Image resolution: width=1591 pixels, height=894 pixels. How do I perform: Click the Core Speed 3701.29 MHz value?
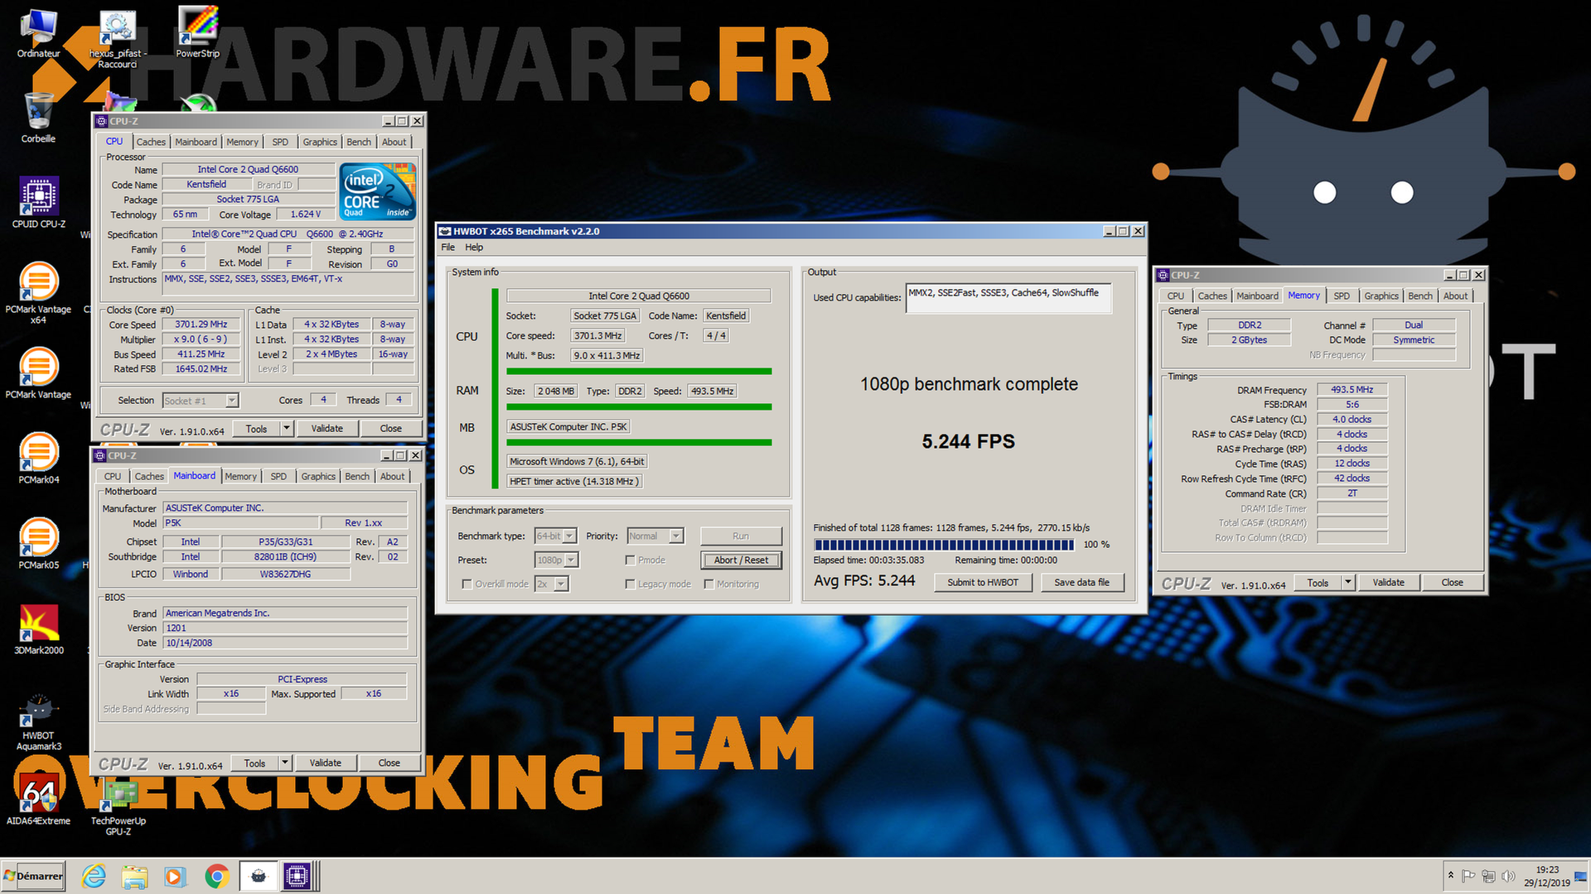[201, 324]
